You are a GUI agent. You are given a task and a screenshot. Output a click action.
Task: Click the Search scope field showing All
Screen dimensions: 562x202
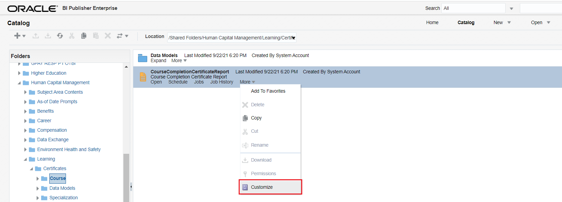(473, 8)
